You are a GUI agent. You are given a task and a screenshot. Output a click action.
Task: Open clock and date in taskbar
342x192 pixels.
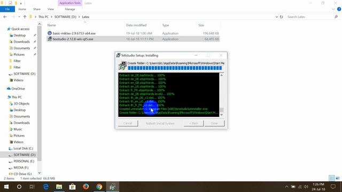pyautogui.click(x=318, y=187)
